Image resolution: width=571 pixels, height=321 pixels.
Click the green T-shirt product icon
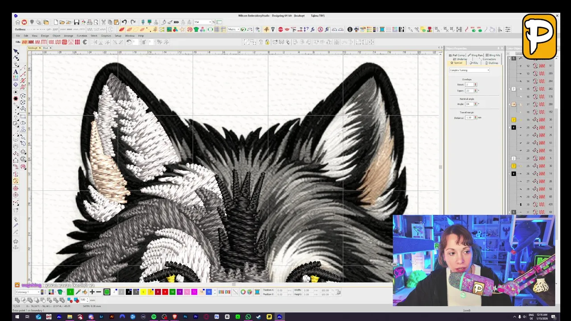point(196,29)
